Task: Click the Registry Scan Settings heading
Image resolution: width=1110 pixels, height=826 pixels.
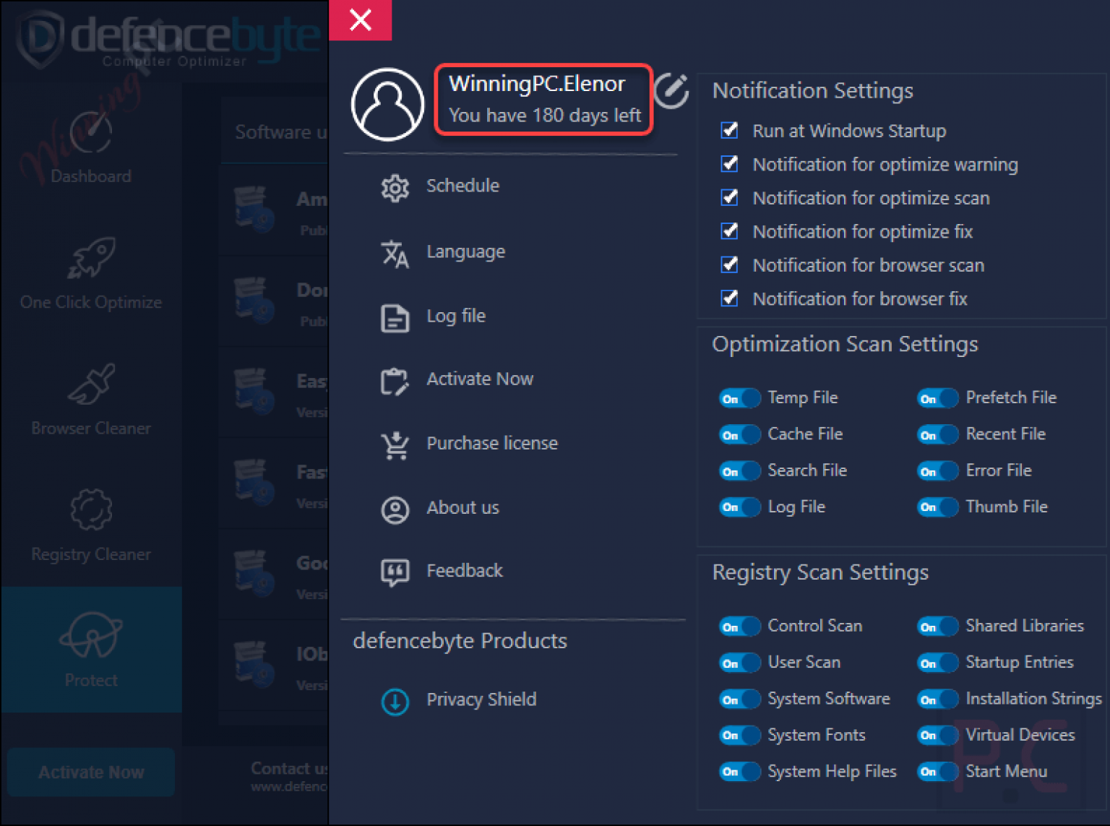Action: point(820,573)
